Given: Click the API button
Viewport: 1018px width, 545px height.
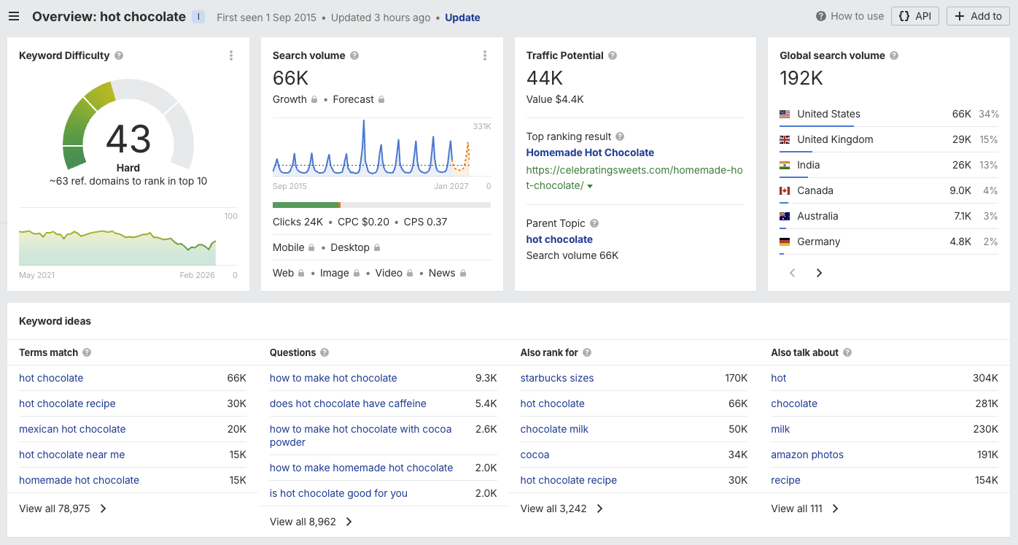Looking at the screenshot, I should click(914, 16).
